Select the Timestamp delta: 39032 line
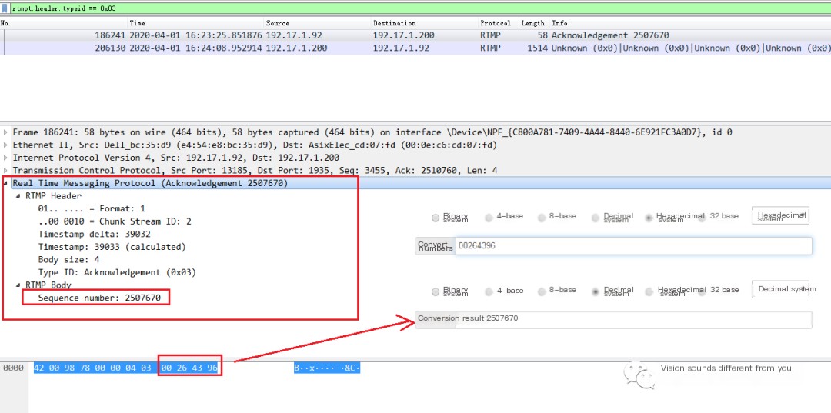831x413 pixels. click(x=94, y=234)
